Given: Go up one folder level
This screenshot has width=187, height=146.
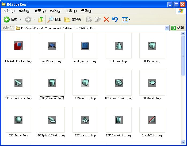Looking at the screenshot, I should (41, 19).
